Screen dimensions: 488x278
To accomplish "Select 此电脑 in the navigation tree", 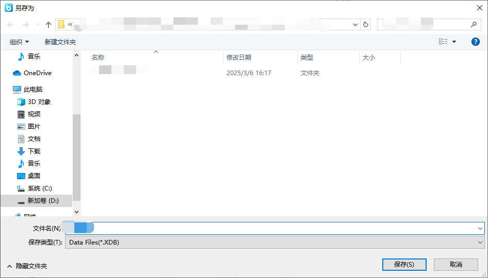I will [33, 90].
